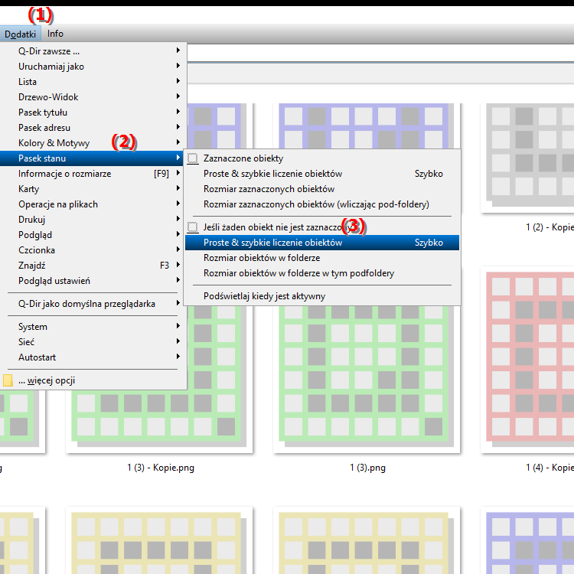Choose Rozmiar obiektów w folderze
574x574 pixels.
(322, 258)
